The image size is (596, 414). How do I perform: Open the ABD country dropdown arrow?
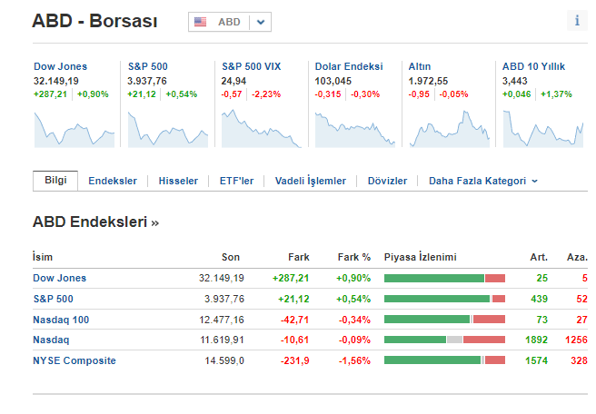(262, 22)
